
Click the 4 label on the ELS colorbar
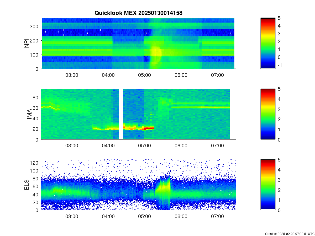click(x=279, y=170)
